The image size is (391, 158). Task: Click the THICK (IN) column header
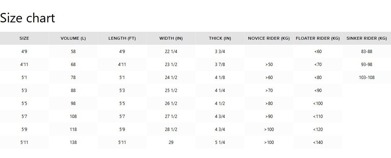(x=220, y=38)
